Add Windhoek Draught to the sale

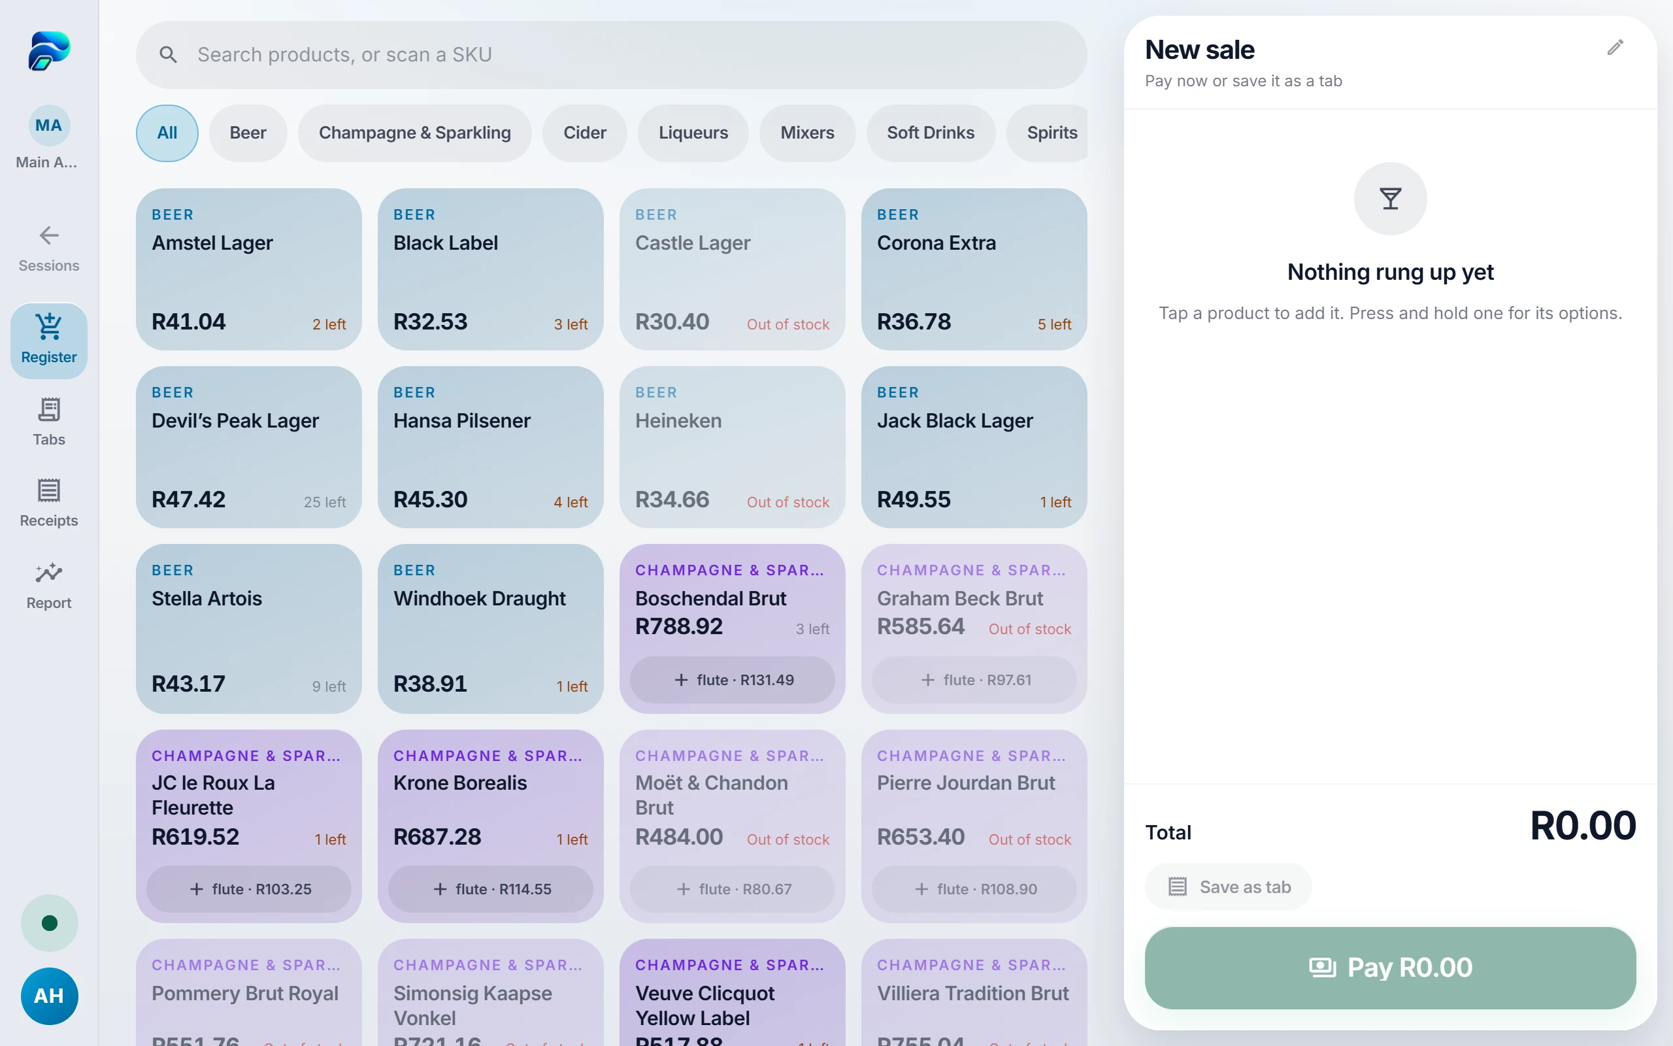pyautogui.click(x=491, y=629)
